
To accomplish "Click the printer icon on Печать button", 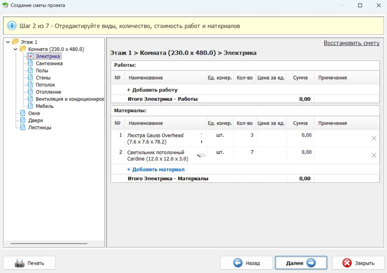I will pos(19,263).
